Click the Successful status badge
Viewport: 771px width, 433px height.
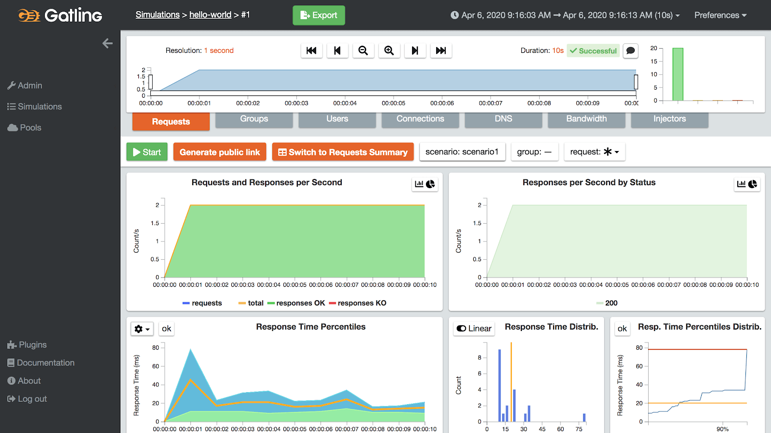click(593, 51)
